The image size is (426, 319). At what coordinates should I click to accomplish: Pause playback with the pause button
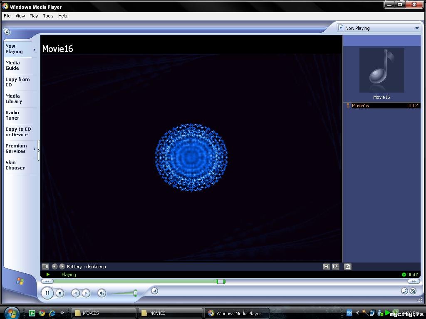pyautogui.click(x=47, y=293)
